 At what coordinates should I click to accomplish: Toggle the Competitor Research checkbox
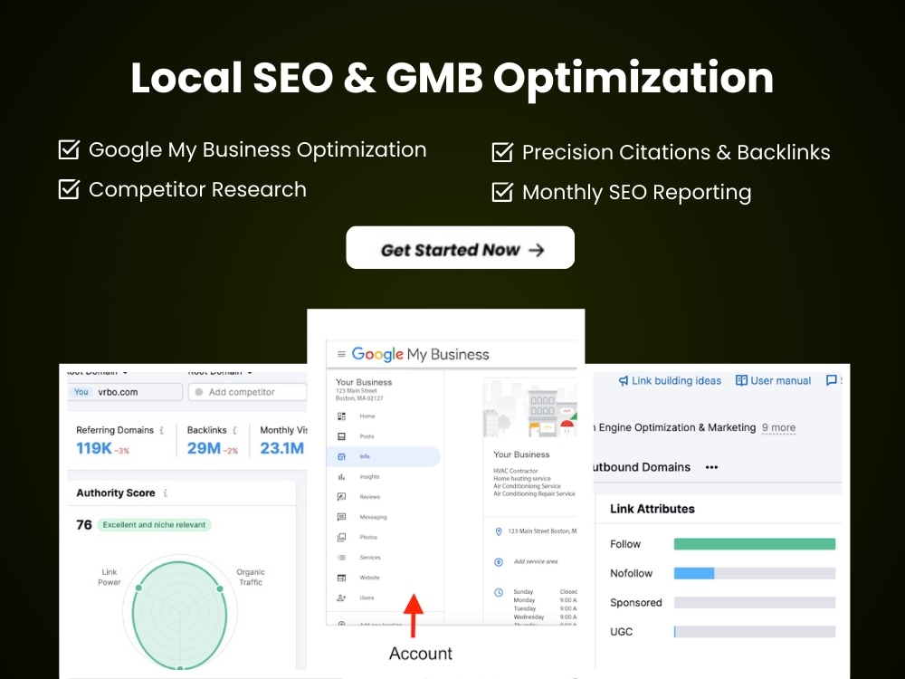click(70, 189)
